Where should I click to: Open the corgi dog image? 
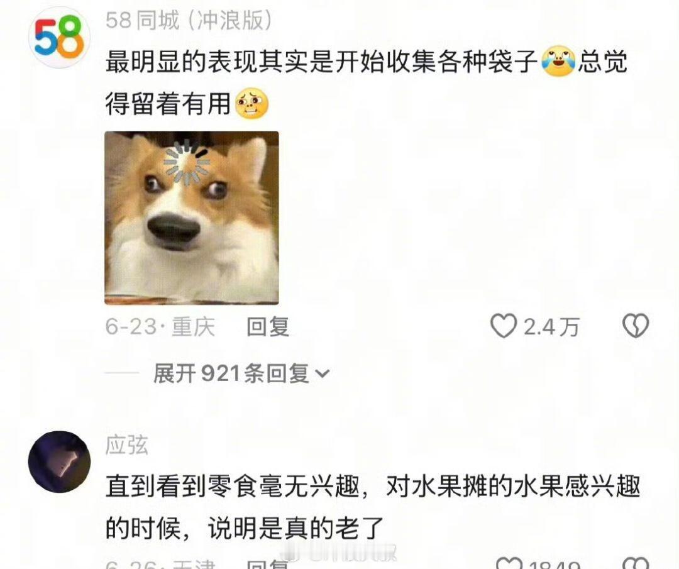point(192,218)
